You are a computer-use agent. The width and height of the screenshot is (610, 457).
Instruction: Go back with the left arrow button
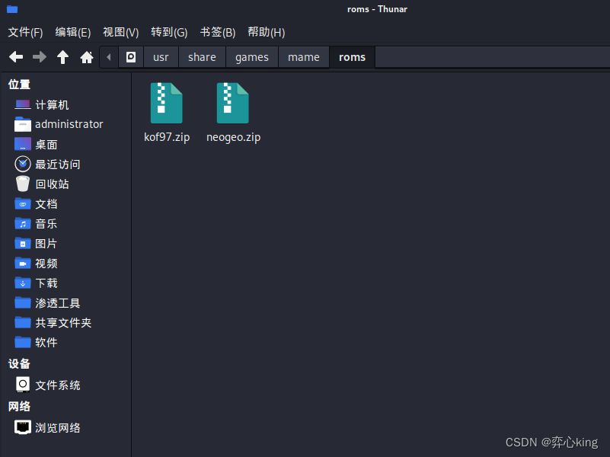point(16,57)
